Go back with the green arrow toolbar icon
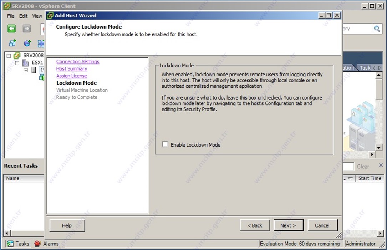Screen dimensions: 387x250 tap(12, 29)
